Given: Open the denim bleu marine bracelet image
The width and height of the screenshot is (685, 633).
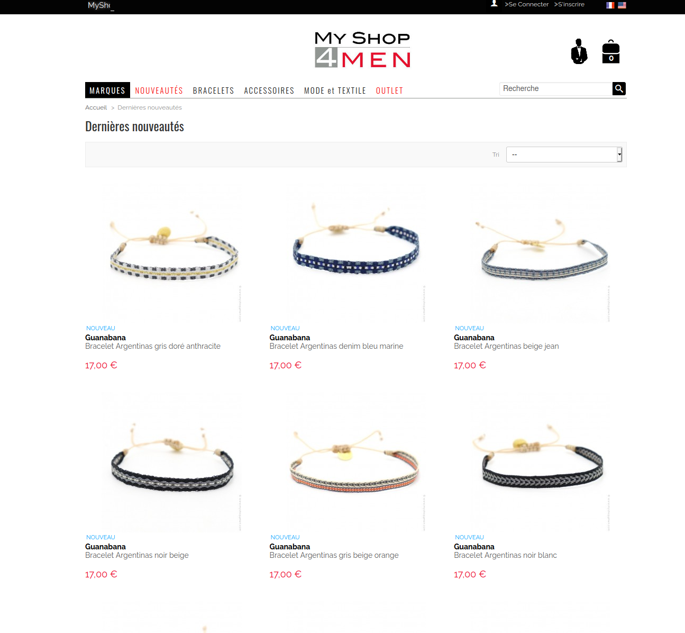Looking at the screenshot, I should tap(355, 251).
